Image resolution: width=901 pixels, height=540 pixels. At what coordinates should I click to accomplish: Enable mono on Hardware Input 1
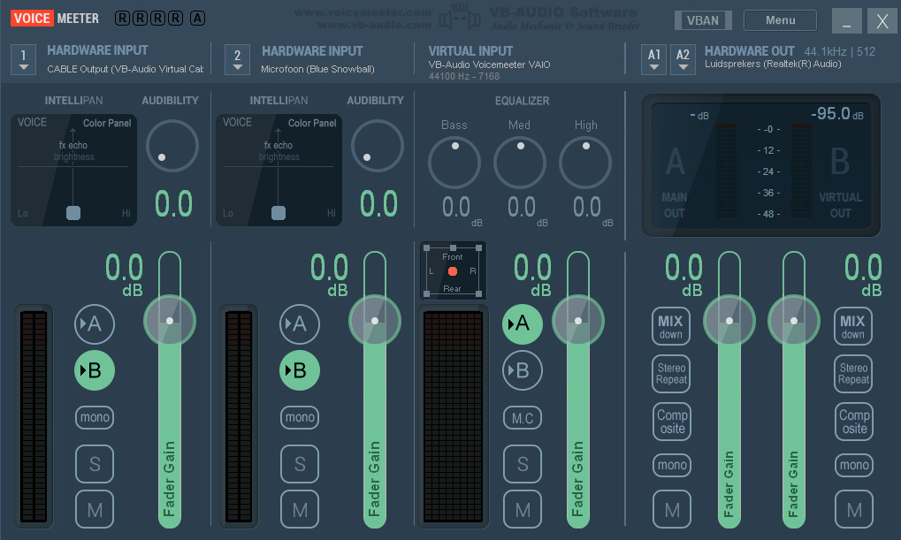(95, 418)
